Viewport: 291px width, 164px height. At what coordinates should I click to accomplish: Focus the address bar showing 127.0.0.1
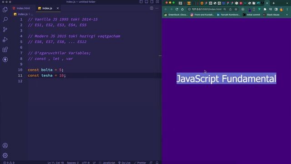206,9
